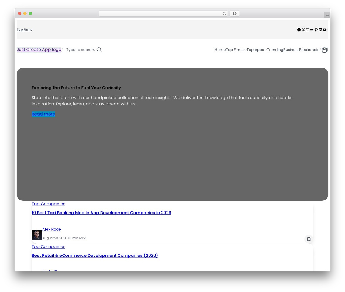This screenshot has width=345, height=292.
Task: Open the Facebook social icon
Action: (299, 30)
